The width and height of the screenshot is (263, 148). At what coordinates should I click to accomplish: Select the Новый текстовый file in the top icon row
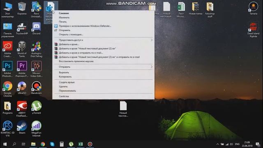click(x=166, y=10)
